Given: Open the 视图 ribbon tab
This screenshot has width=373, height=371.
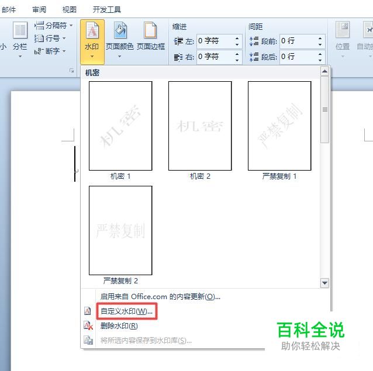Looking at the screenshot, I should pyautogui.click(x=69, y=10).
